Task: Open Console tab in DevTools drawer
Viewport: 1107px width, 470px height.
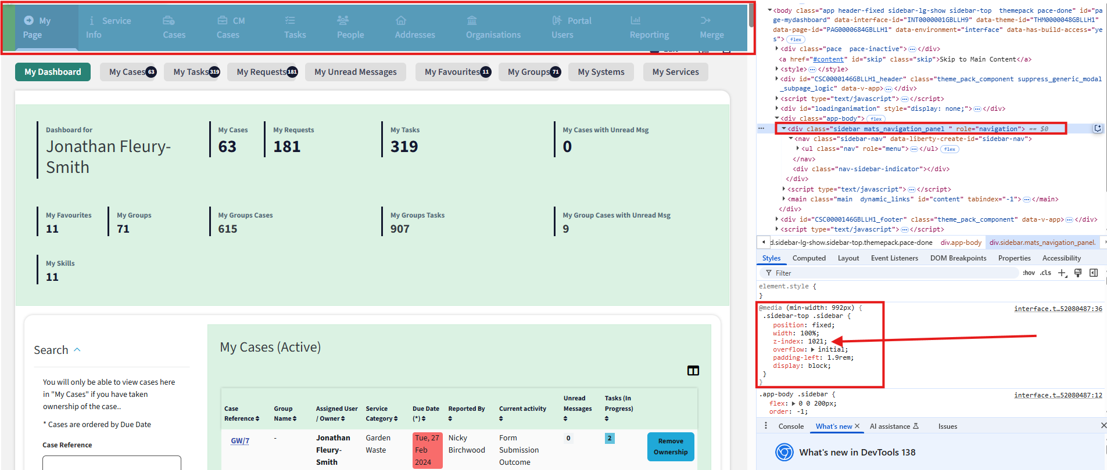Action: [x=791, y=426]
